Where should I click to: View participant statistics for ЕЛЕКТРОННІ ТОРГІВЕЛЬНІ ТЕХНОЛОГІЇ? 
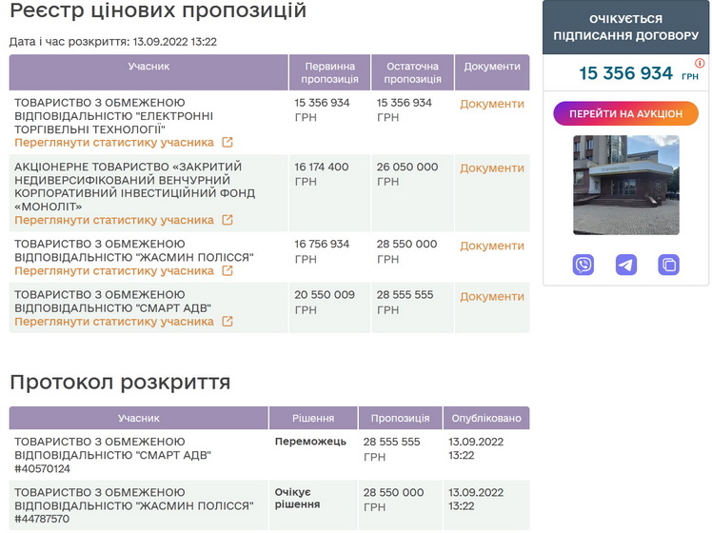click(x=114, y=143)
